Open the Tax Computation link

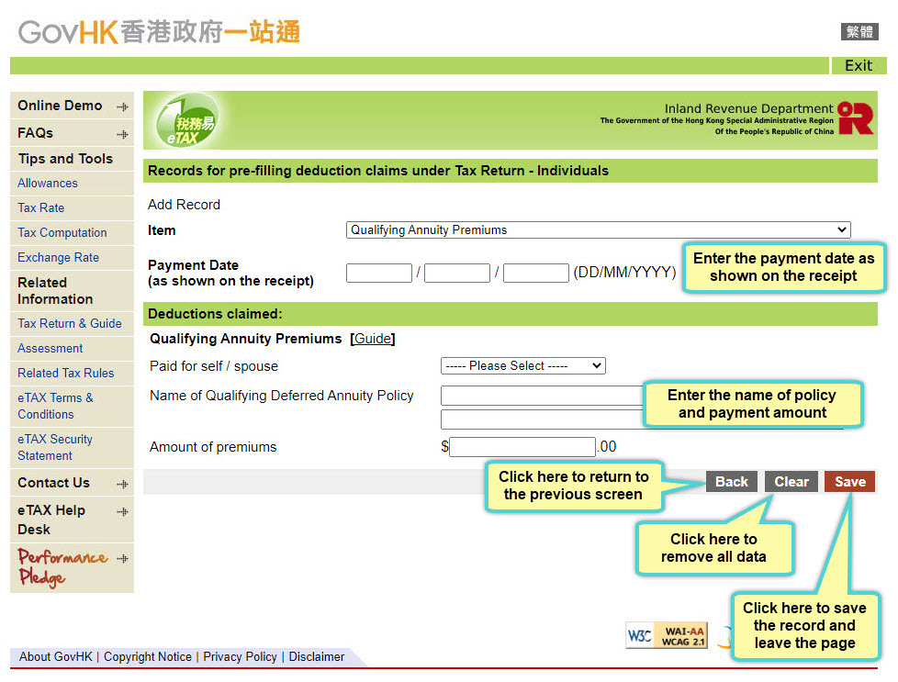coord(62,232)
